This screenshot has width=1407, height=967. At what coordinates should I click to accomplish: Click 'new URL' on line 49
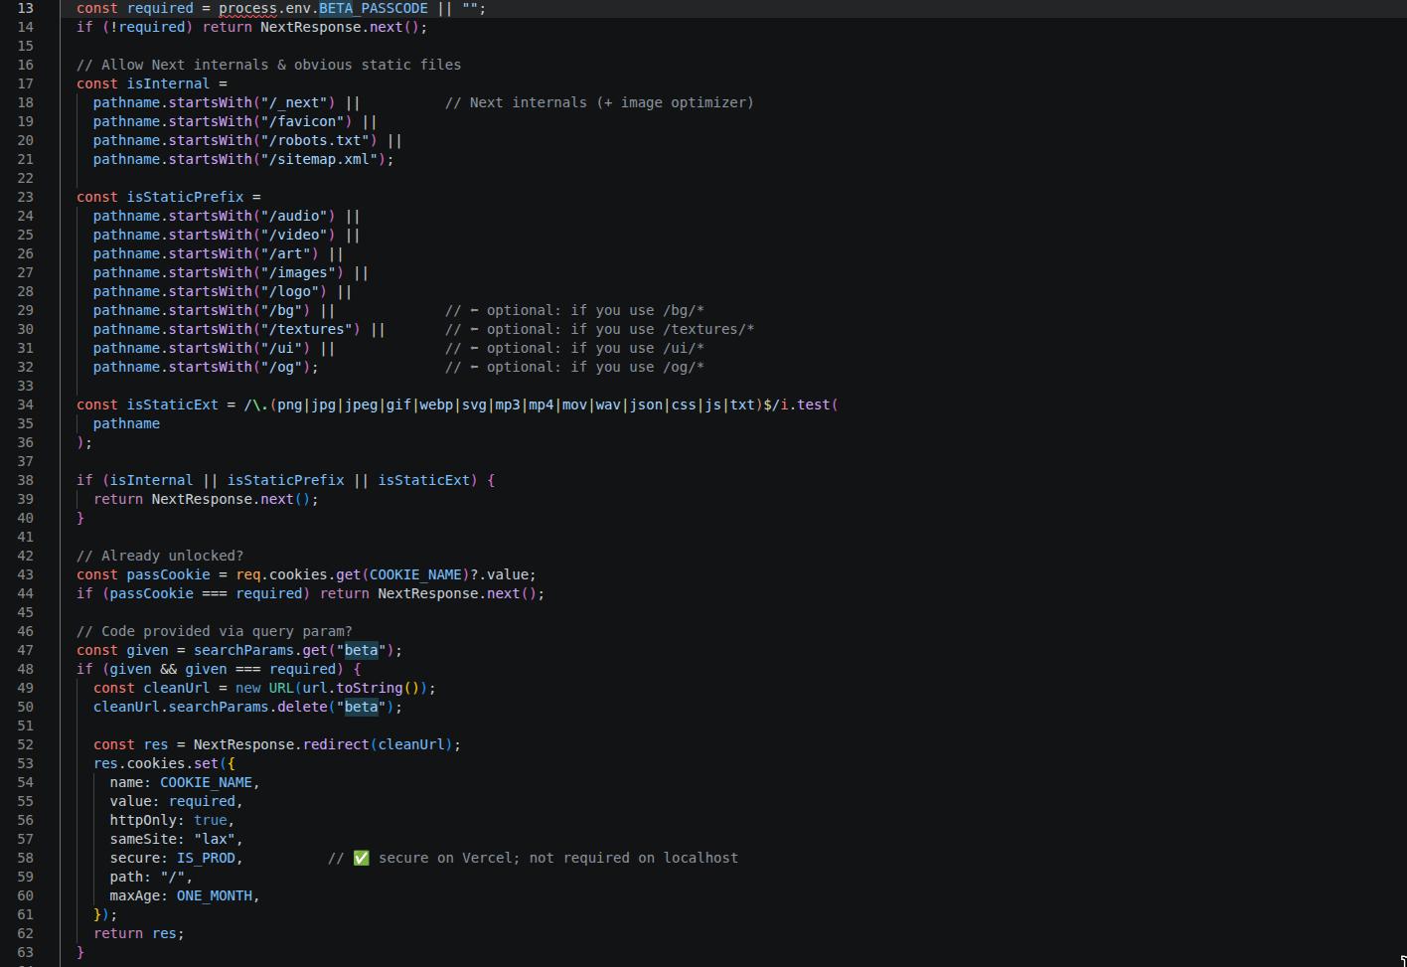click(x=264, y=688)
